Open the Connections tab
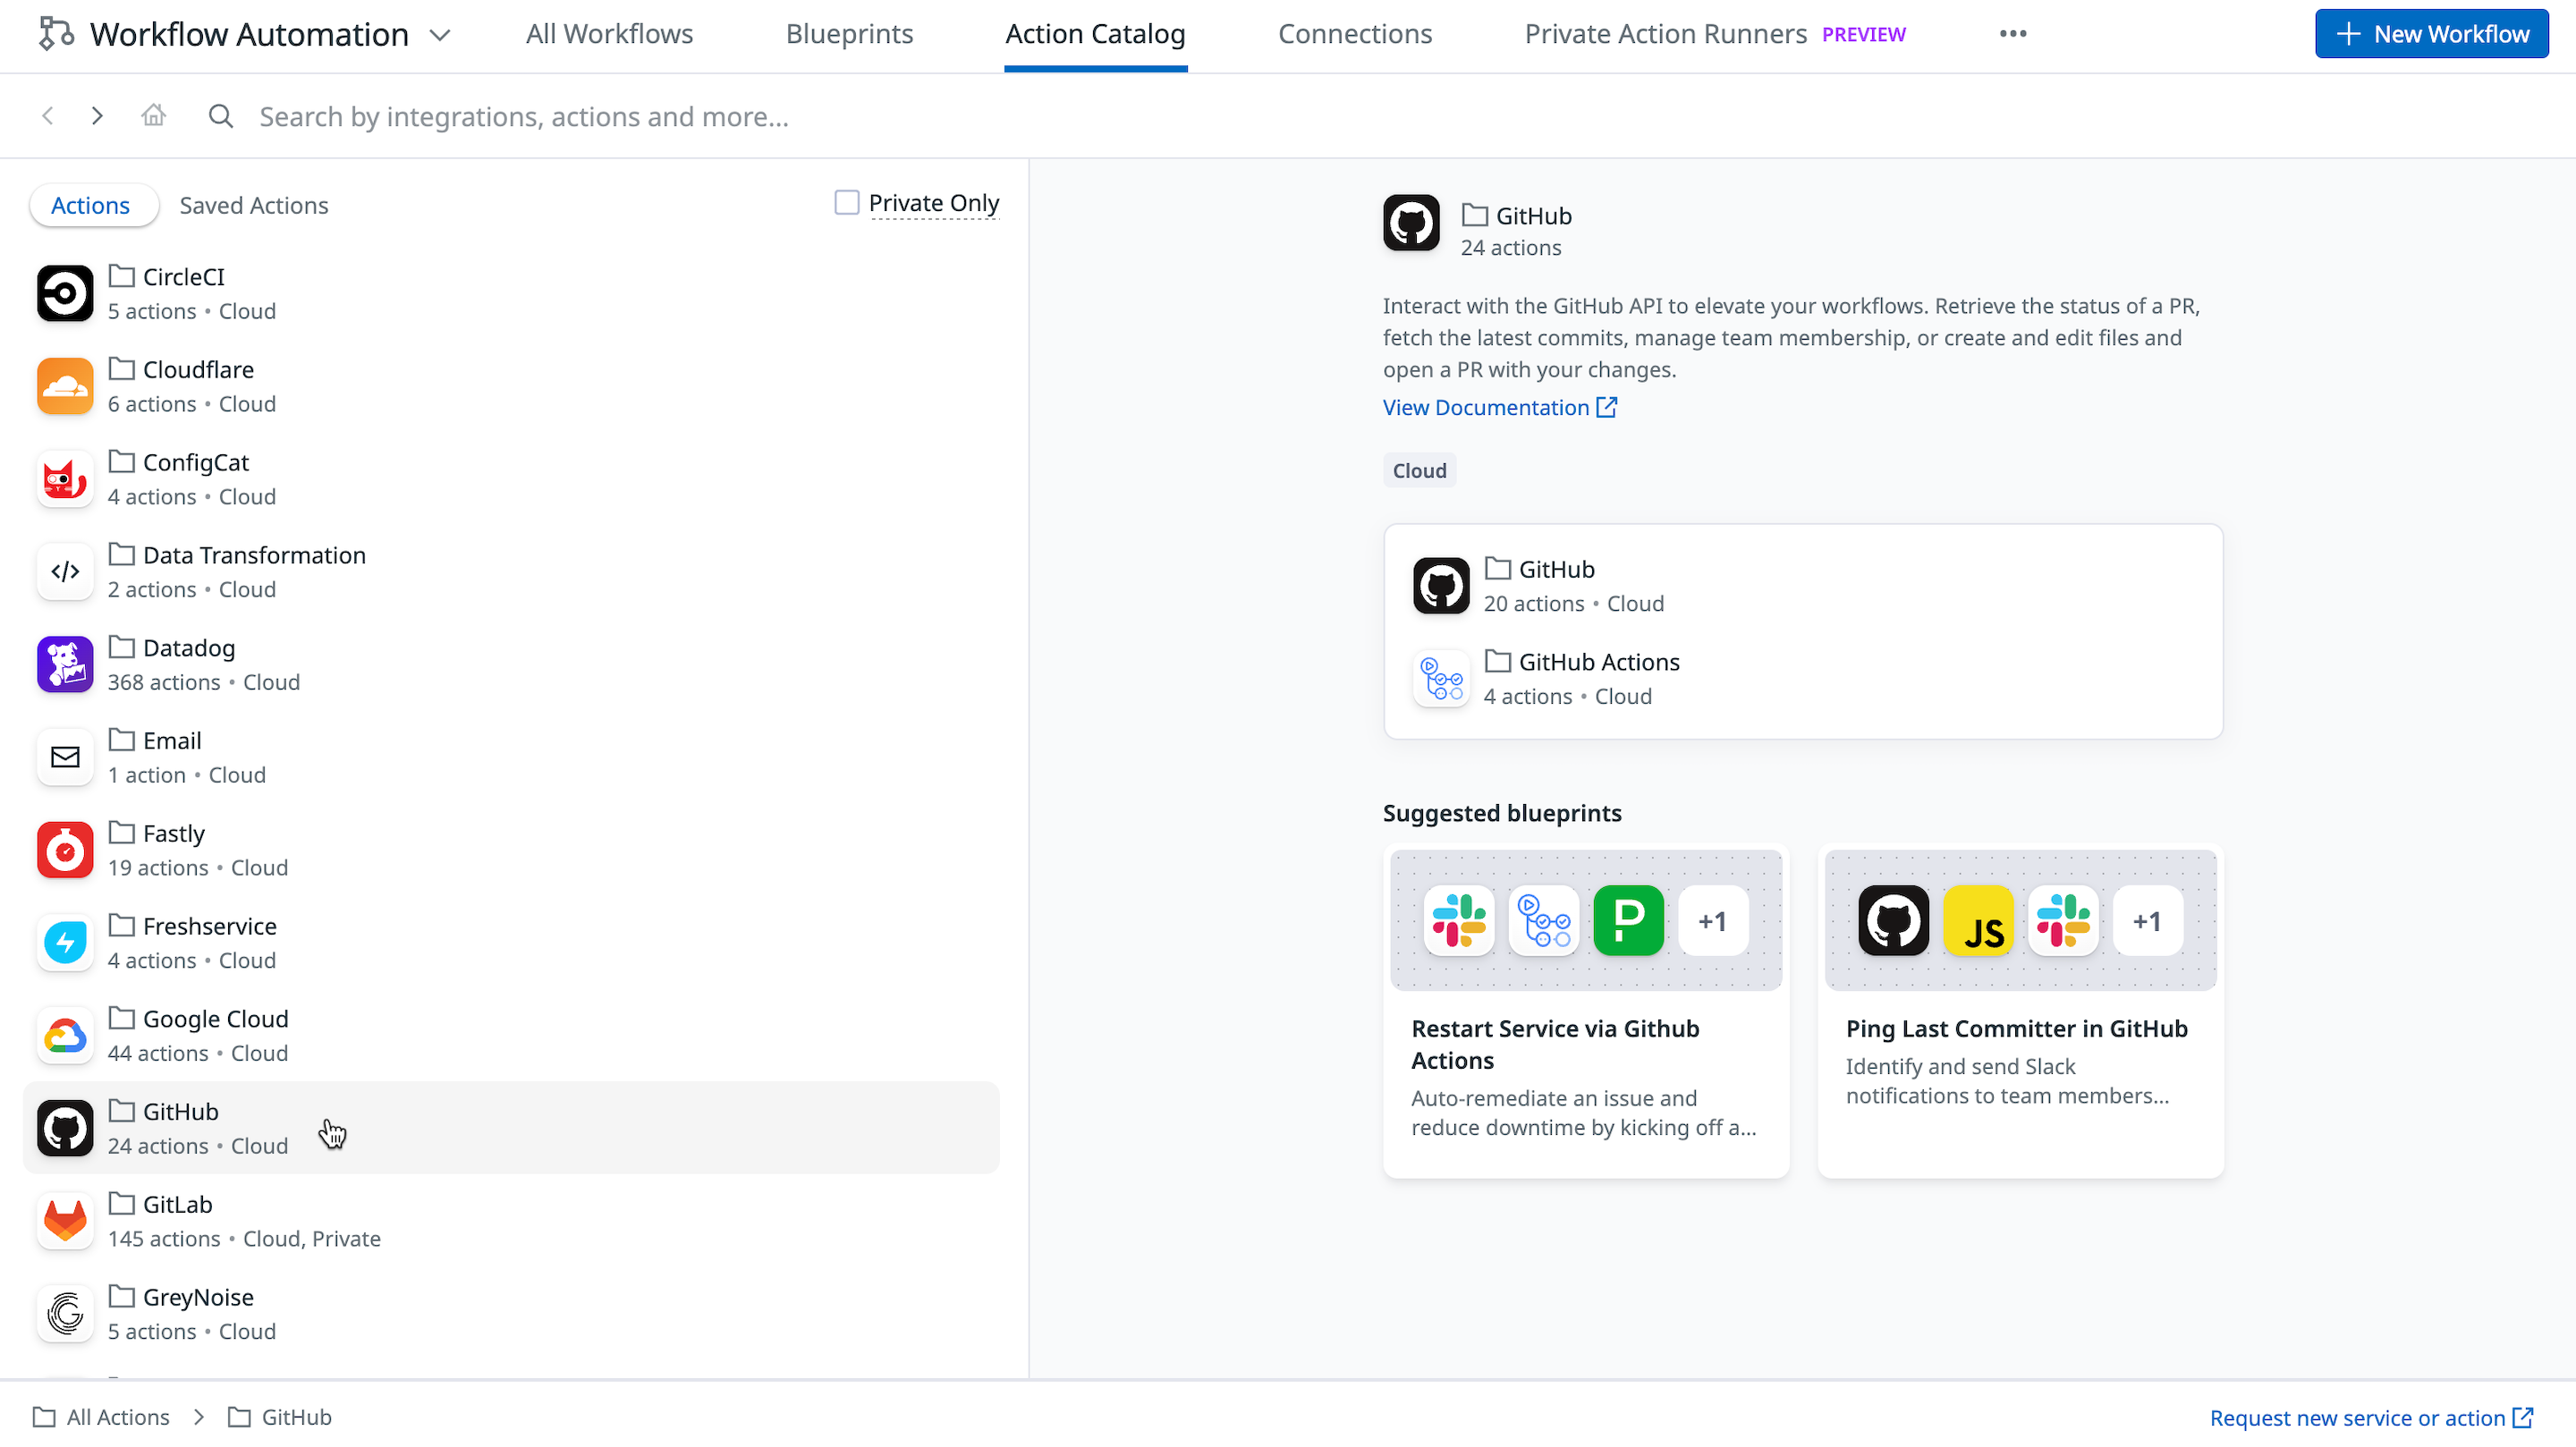Screen dimensions: 2576x1447 [x=1355, y=34]
